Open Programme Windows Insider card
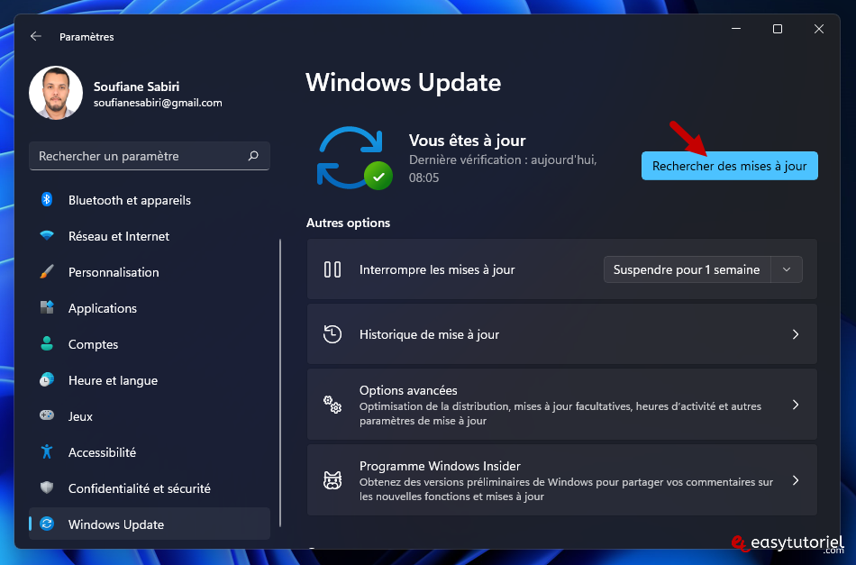 click(561, 480)
